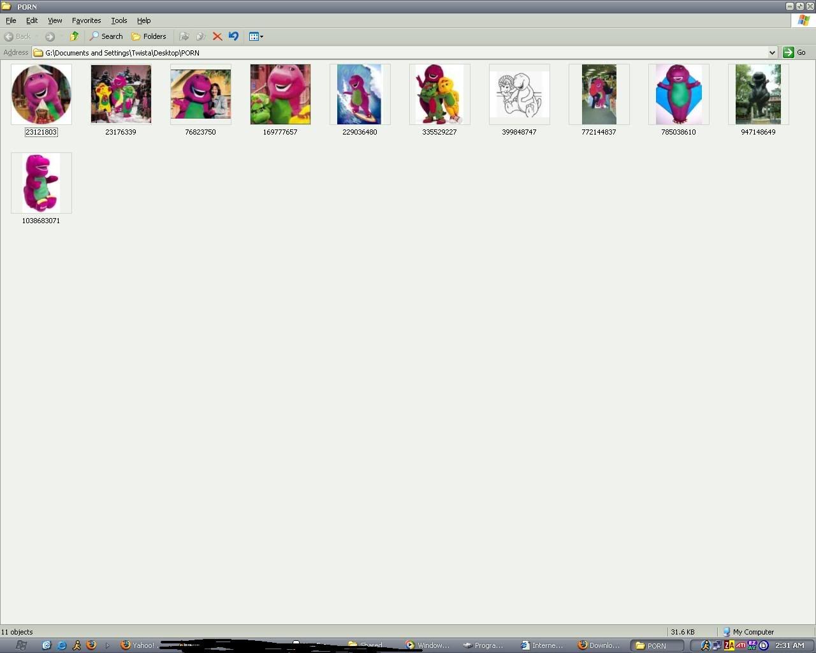This screenshot has width=816, height=653.
Task: Switch to the Interne... taskbar button
Action: pyautogui.click(x=542, y=645)
